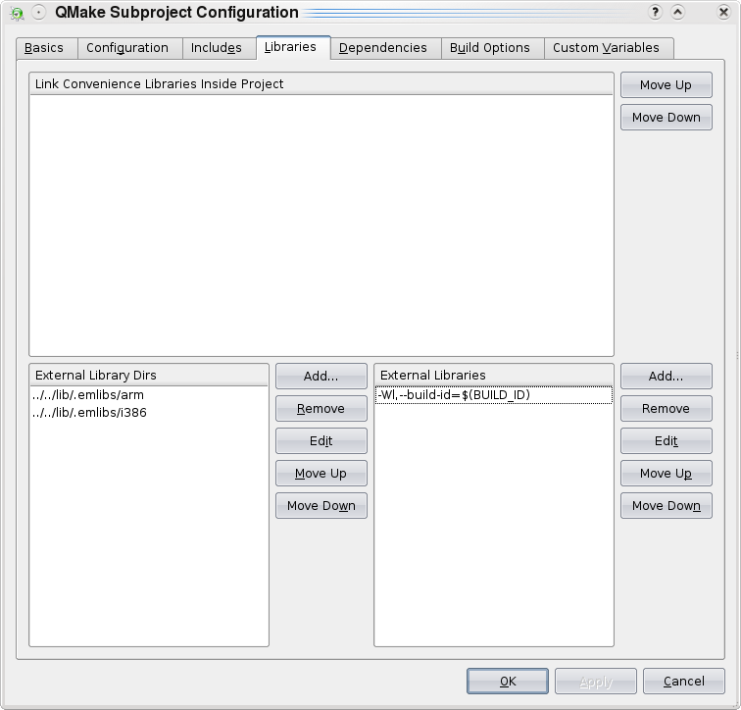This screenshot has width=741, height=710.
Task: Click Add... beside the External Libraries list
Action: click(666, 377)
